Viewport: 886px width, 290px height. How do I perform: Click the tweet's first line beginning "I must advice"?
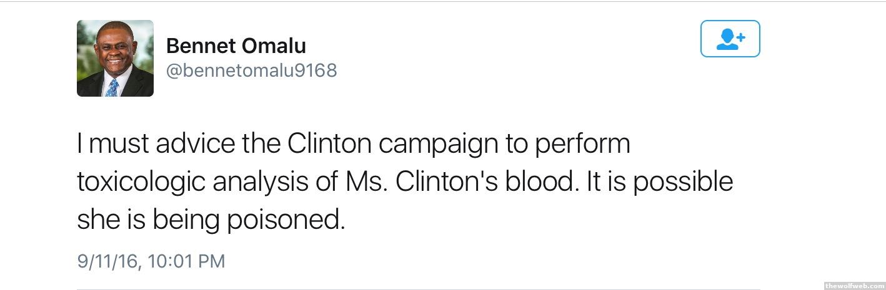353,143
